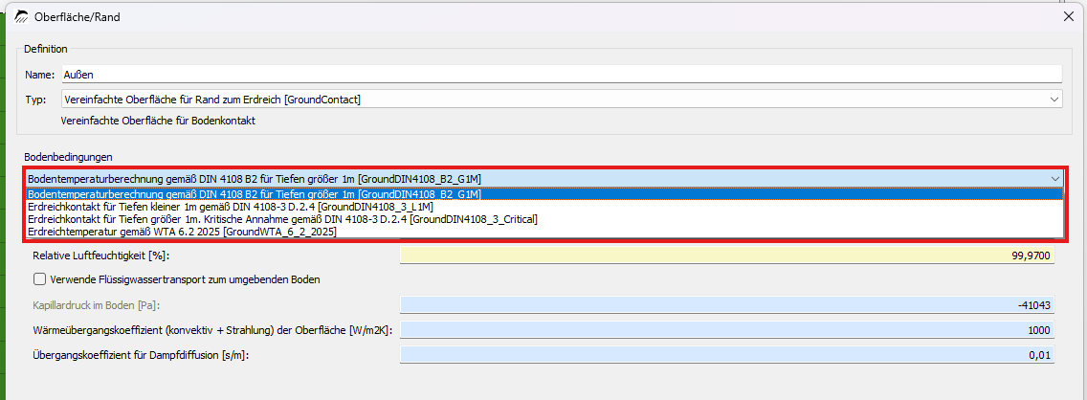Click the Kapillardruck im Boden value field
Screen dimensions: 1087x400
[727, 305]
